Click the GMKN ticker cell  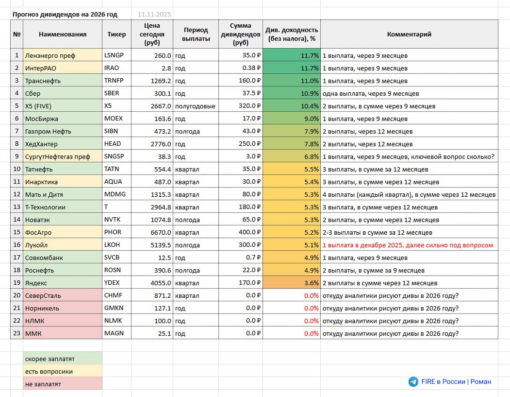pyautogui.click(x=116, y=308)
